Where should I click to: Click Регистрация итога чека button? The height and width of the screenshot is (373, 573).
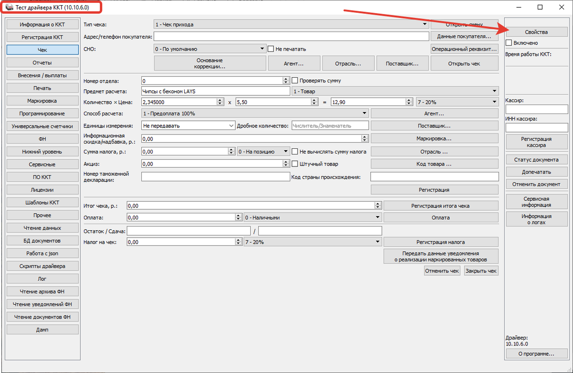441,206
